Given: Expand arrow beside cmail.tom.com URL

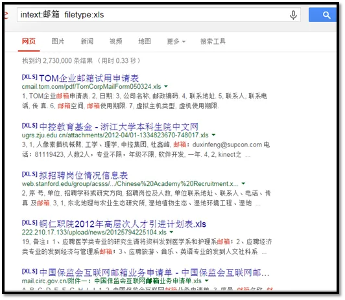Looking at the screenshot, I should [166, 86].
